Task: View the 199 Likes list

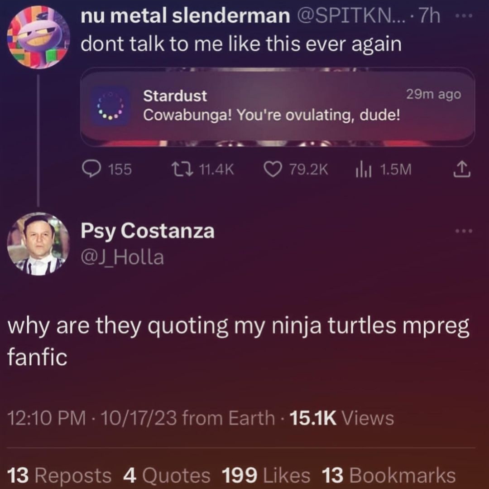Action: click(266, 475)
